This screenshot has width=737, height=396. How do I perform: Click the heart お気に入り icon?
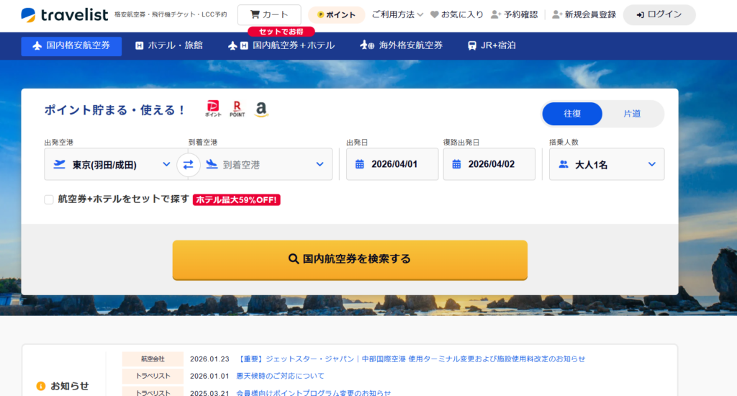tap(434, 14)
